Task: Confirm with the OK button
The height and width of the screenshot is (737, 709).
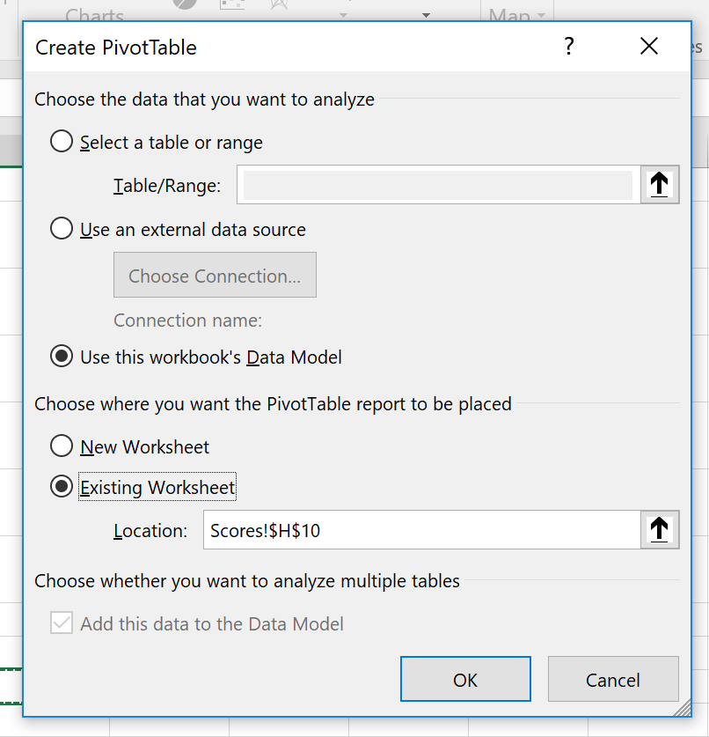Action: point(465,679)
